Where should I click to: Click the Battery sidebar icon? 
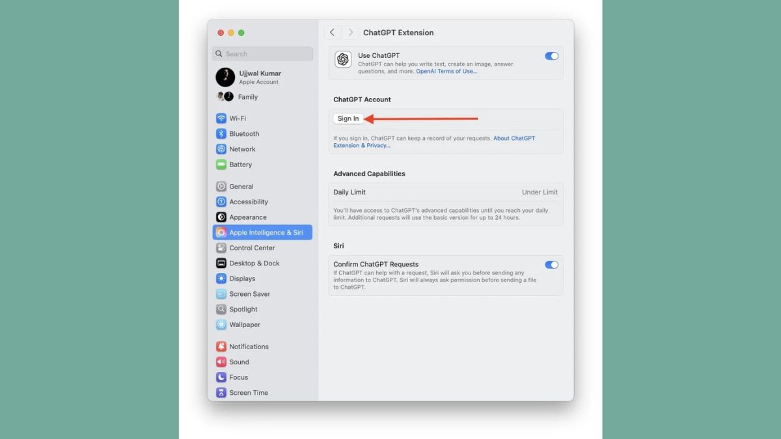[221, 165]
